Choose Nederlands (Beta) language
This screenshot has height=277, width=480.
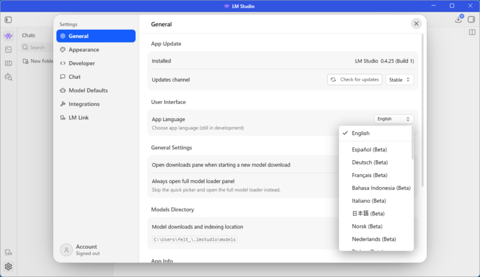[x=375, y=240]
